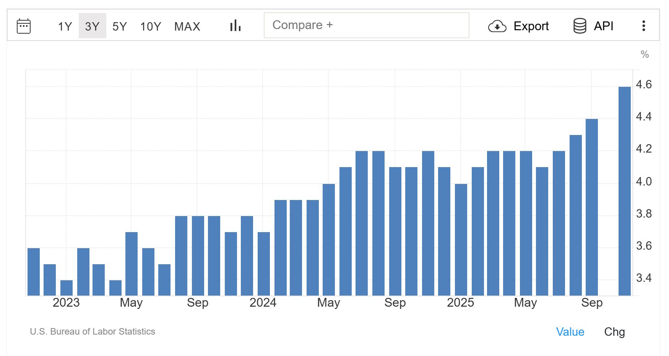The height and width of the screenshot is (356, 669).
Task: Toggle to Chg display mode
Action: (614, 332)
